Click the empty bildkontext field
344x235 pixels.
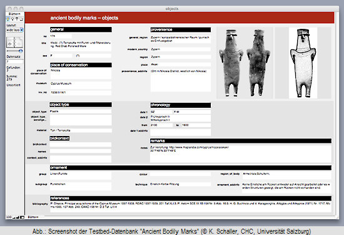[81, 144]
